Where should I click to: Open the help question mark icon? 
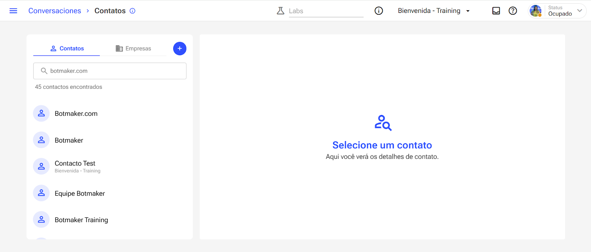point(513,11)
